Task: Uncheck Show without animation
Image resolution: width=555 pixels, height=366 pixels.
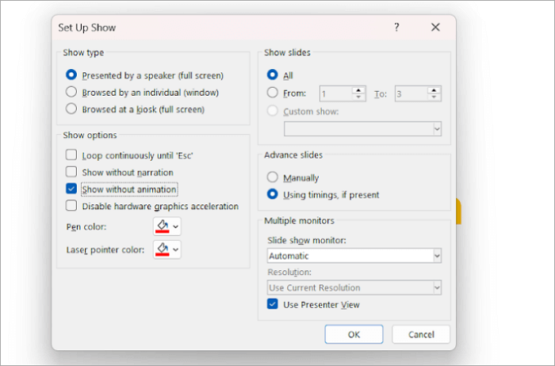Action: pyautogui.click(x=72, y=189)
